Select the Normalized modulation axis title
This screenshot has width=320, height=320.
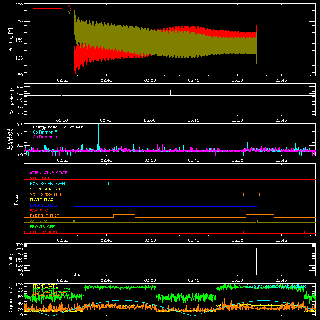10,140
